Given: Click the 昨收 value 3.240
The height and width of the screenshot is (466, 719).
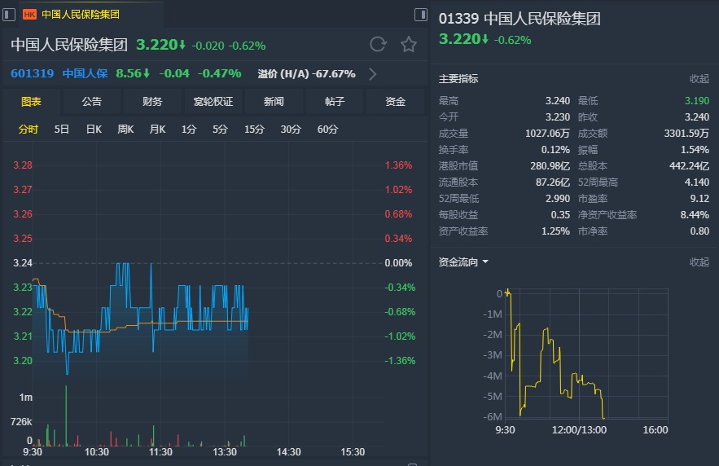Looking at the screenshot, I should tap(697, 117).
